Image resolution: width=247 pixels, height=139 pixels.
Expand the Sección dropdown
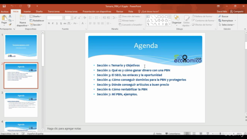tap(36, 25)
